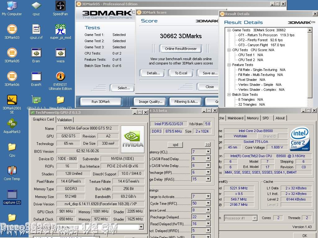Screen dimensions: 318x238
Task: Click the NVIDIA logo in GPU-Z
Action: (x=133, y=139)
